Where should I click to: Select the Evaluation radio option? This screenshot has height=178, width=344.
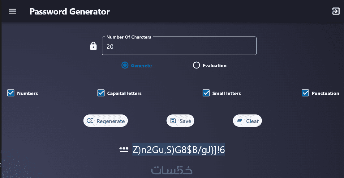196,65
